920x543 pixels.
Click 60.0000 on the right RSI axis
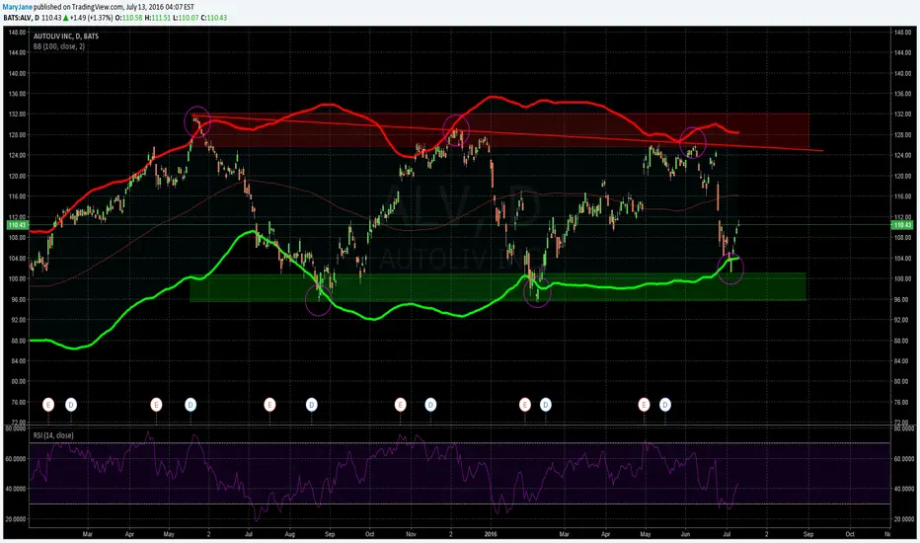coord(904,459)
